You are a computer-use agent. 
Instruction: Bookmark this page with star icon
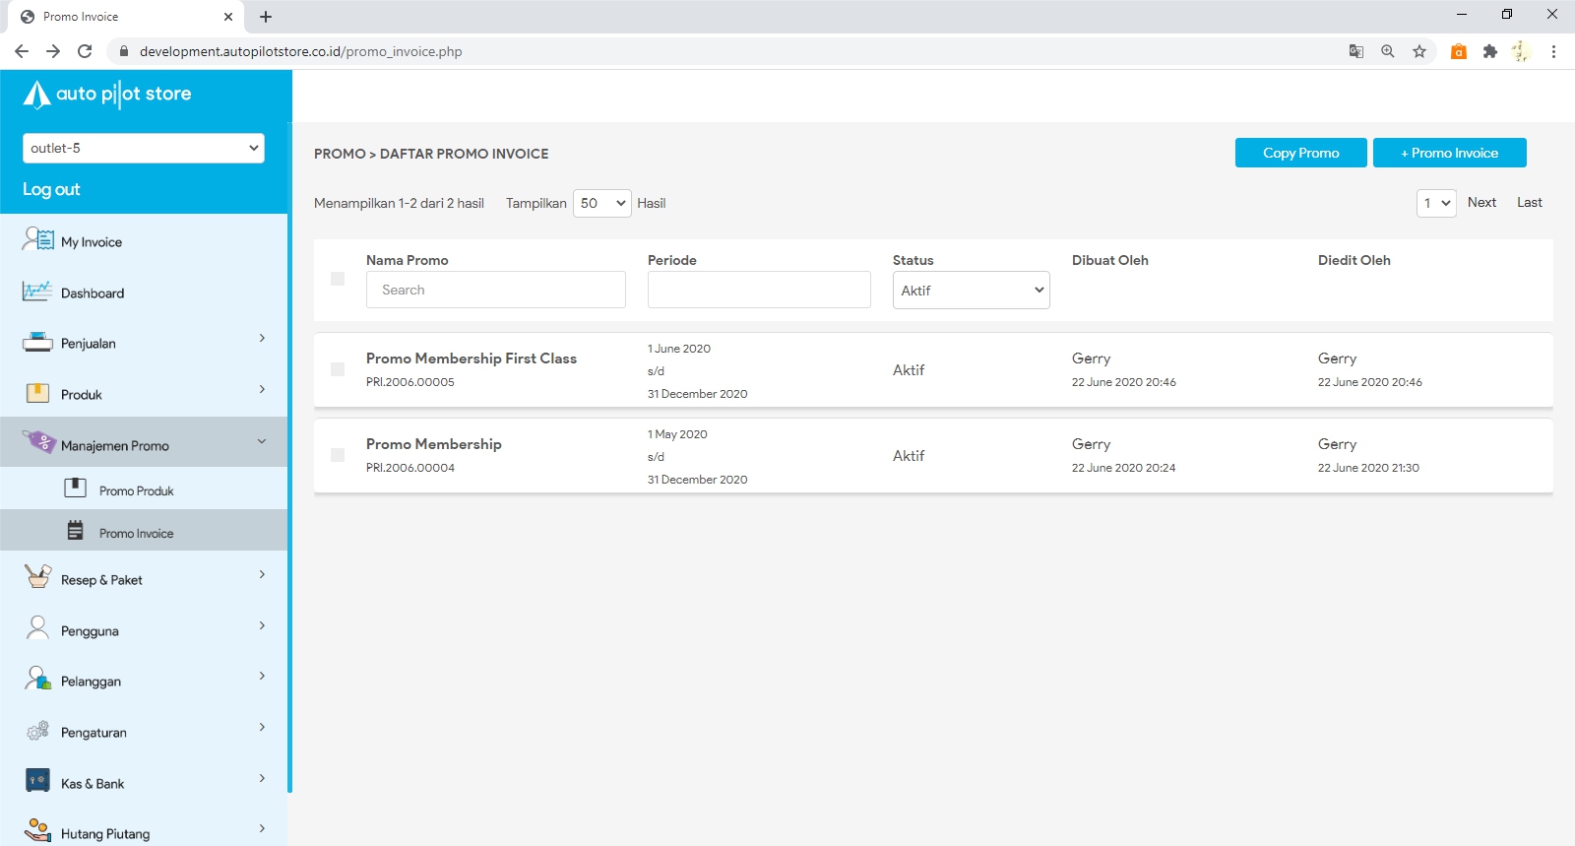click(1418, 51)
